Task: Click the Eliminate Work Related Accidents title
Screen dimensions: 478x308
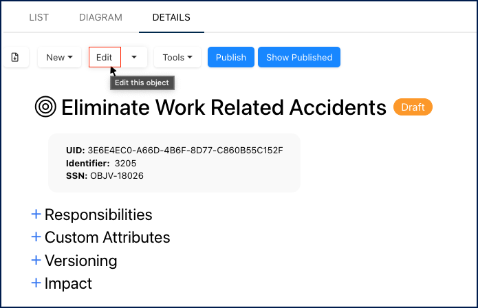Action: pyautogui.click(x=224, y=107)
